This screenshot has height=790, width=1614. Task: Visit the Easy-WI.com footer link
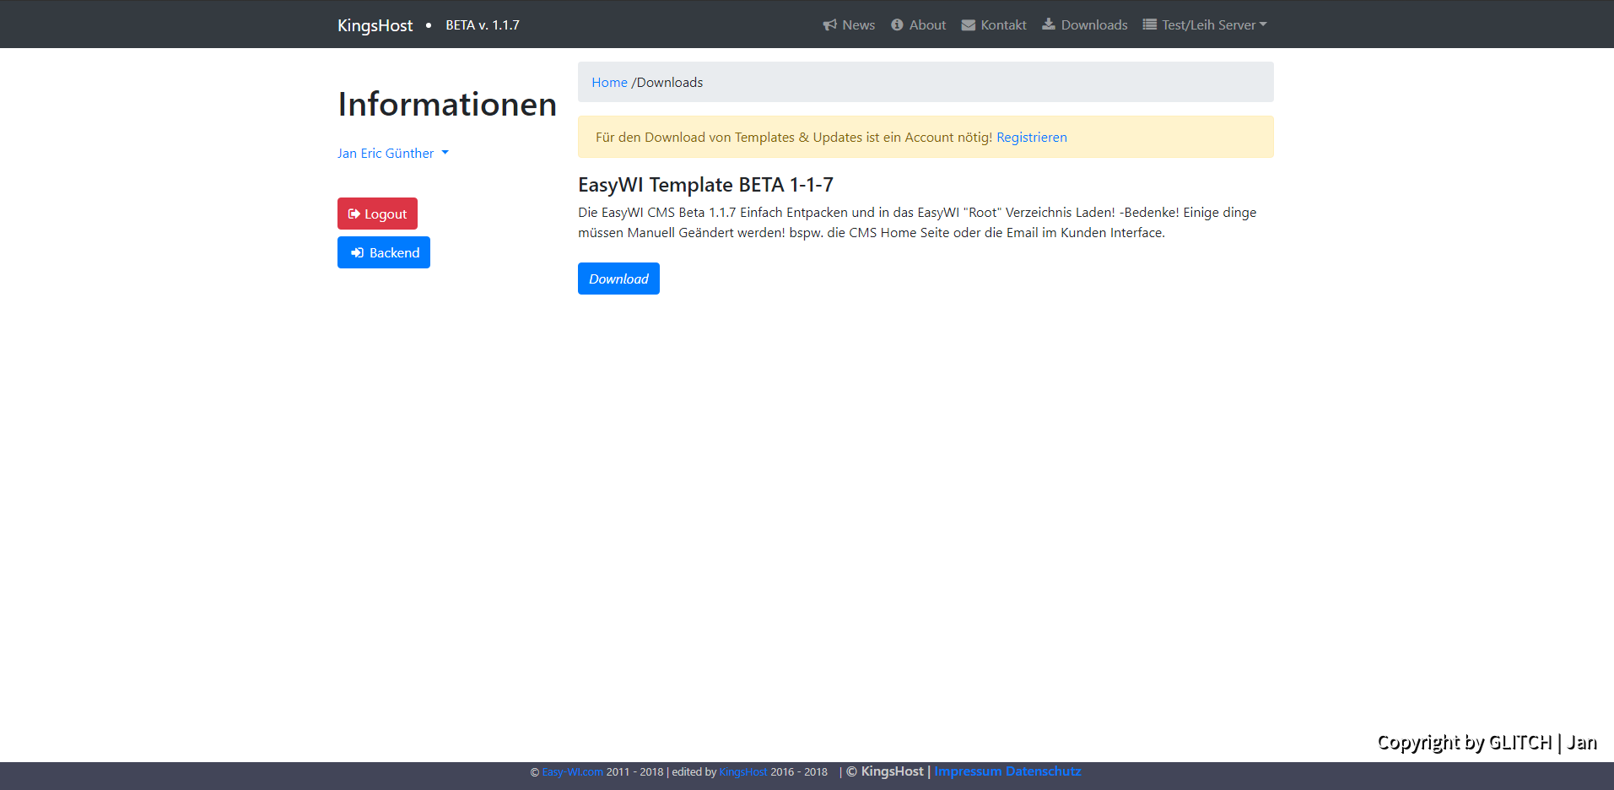pyautogui.click(x=572, y=772)
